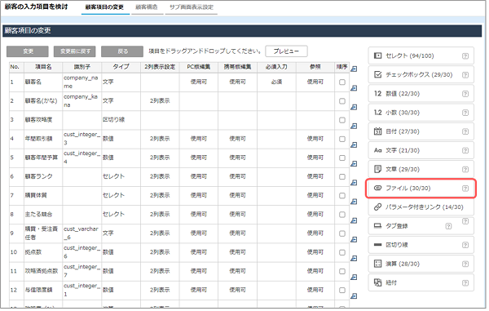Image resolution: width=489 pixels, height=311 pixels.
Task: Open the プレビュー preview button
Action: tap(286, 51)
